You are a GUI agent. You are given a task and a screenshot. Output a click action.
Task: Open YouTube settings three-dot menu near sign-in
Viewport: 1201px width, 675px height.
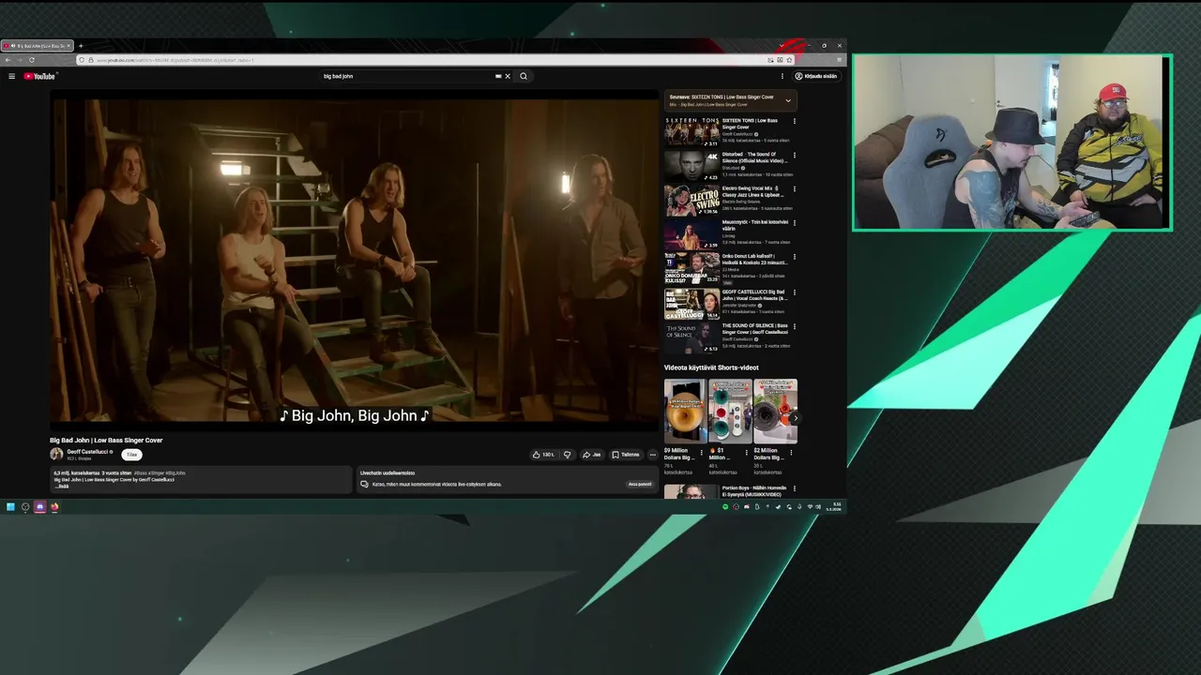click(783, 76)
